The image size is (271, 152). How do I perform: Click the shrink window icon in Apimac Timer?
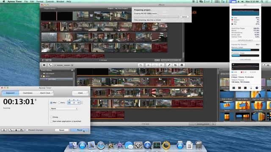[11, 130]
